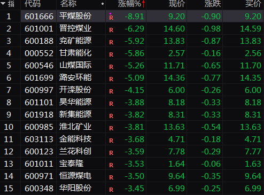Click the red sort arrow on 涨幅%
Viewport: 264px width, 195px height.
143,4
